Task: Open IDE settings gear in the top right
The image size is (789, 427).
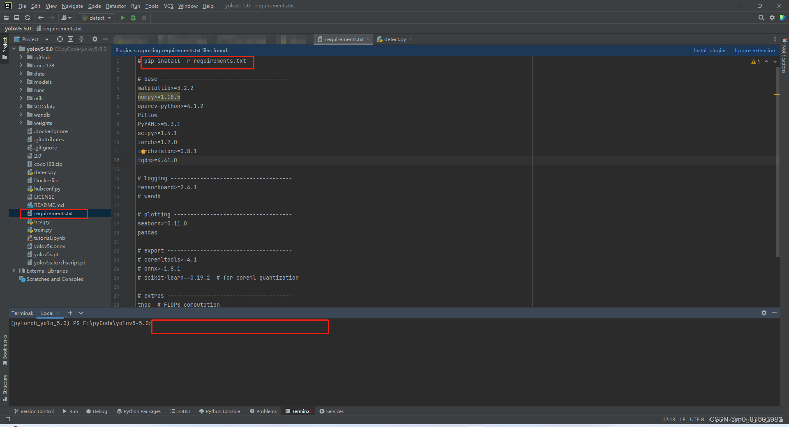Action: click(772, 18)
